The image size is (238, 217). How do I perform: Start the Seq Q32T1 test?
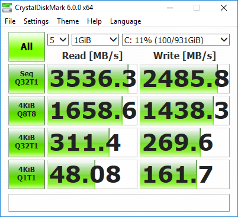(27, 79)
